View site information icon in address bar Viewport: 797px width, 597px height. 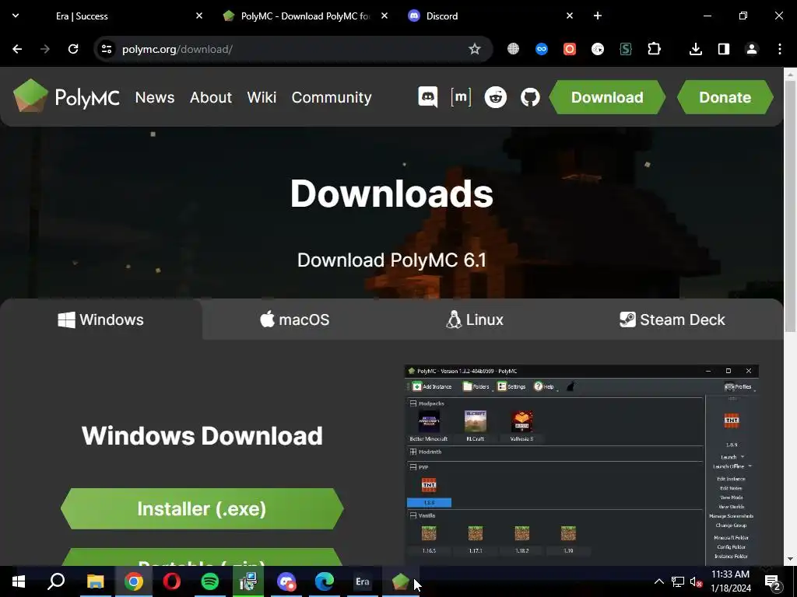[x=106, y=49]
